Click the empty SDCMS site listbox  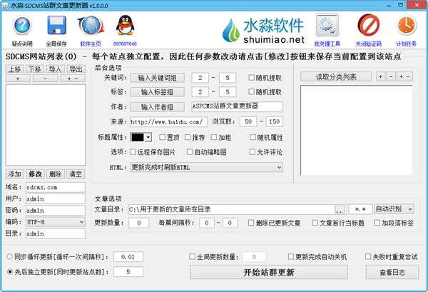tap(46, 125)
